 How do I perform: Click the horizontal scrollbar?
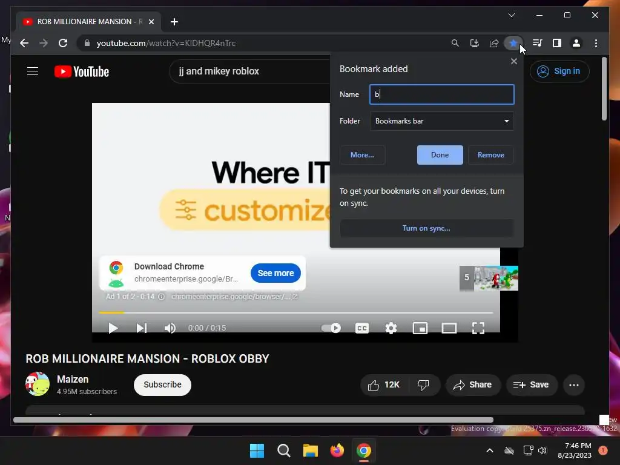pos(253,420)
